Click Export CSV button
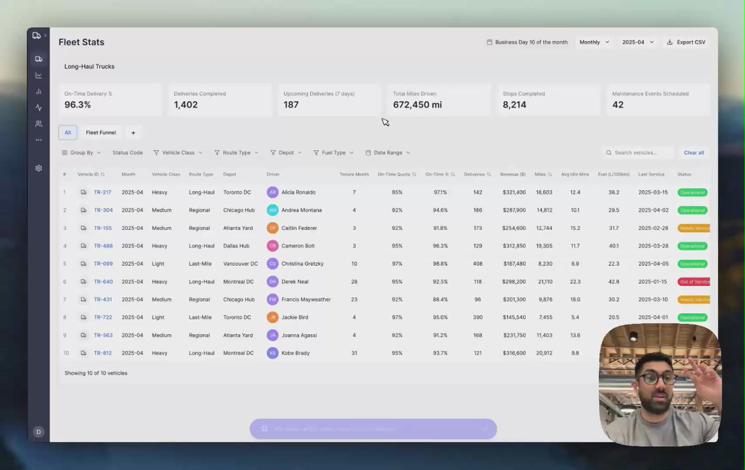The height and width of the screenshot is (470, 745). (686, 42)
